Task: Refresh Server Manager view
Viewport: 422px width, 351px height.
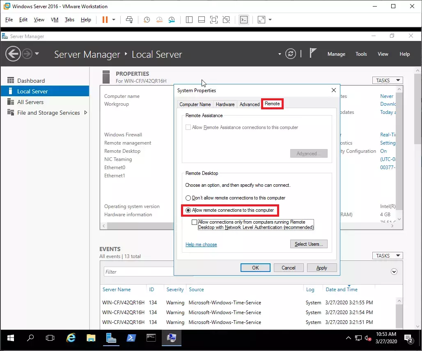Action: coord(291,54)
